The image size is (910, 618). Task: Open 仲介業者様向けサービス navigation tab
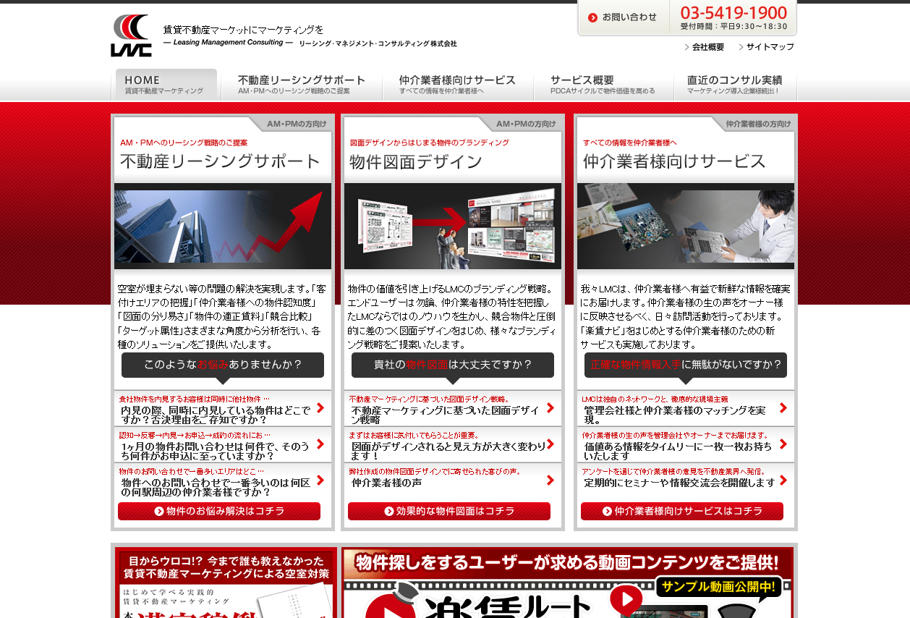(x=457, y=85)
